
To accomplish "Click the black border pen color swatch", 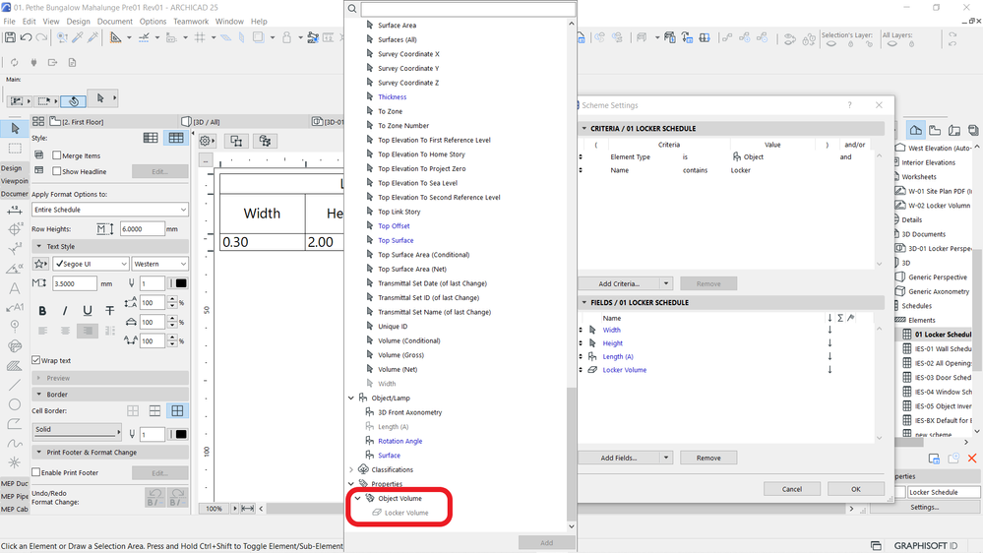I will 181,434.
